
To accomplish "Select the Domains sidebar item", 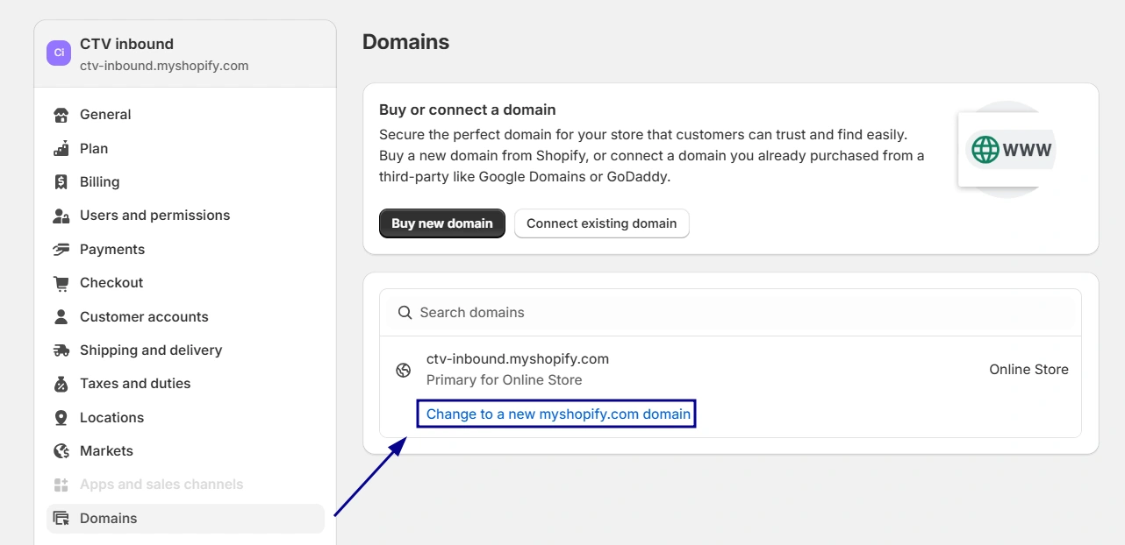I will coord(185,519).
